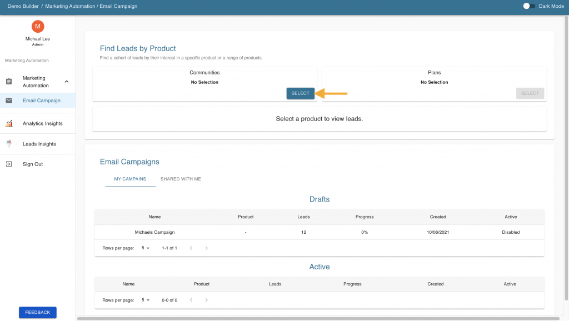Toggle the Dark Mode switch
The width and height of the screenshot is (569, 321).
click(529, 6)
